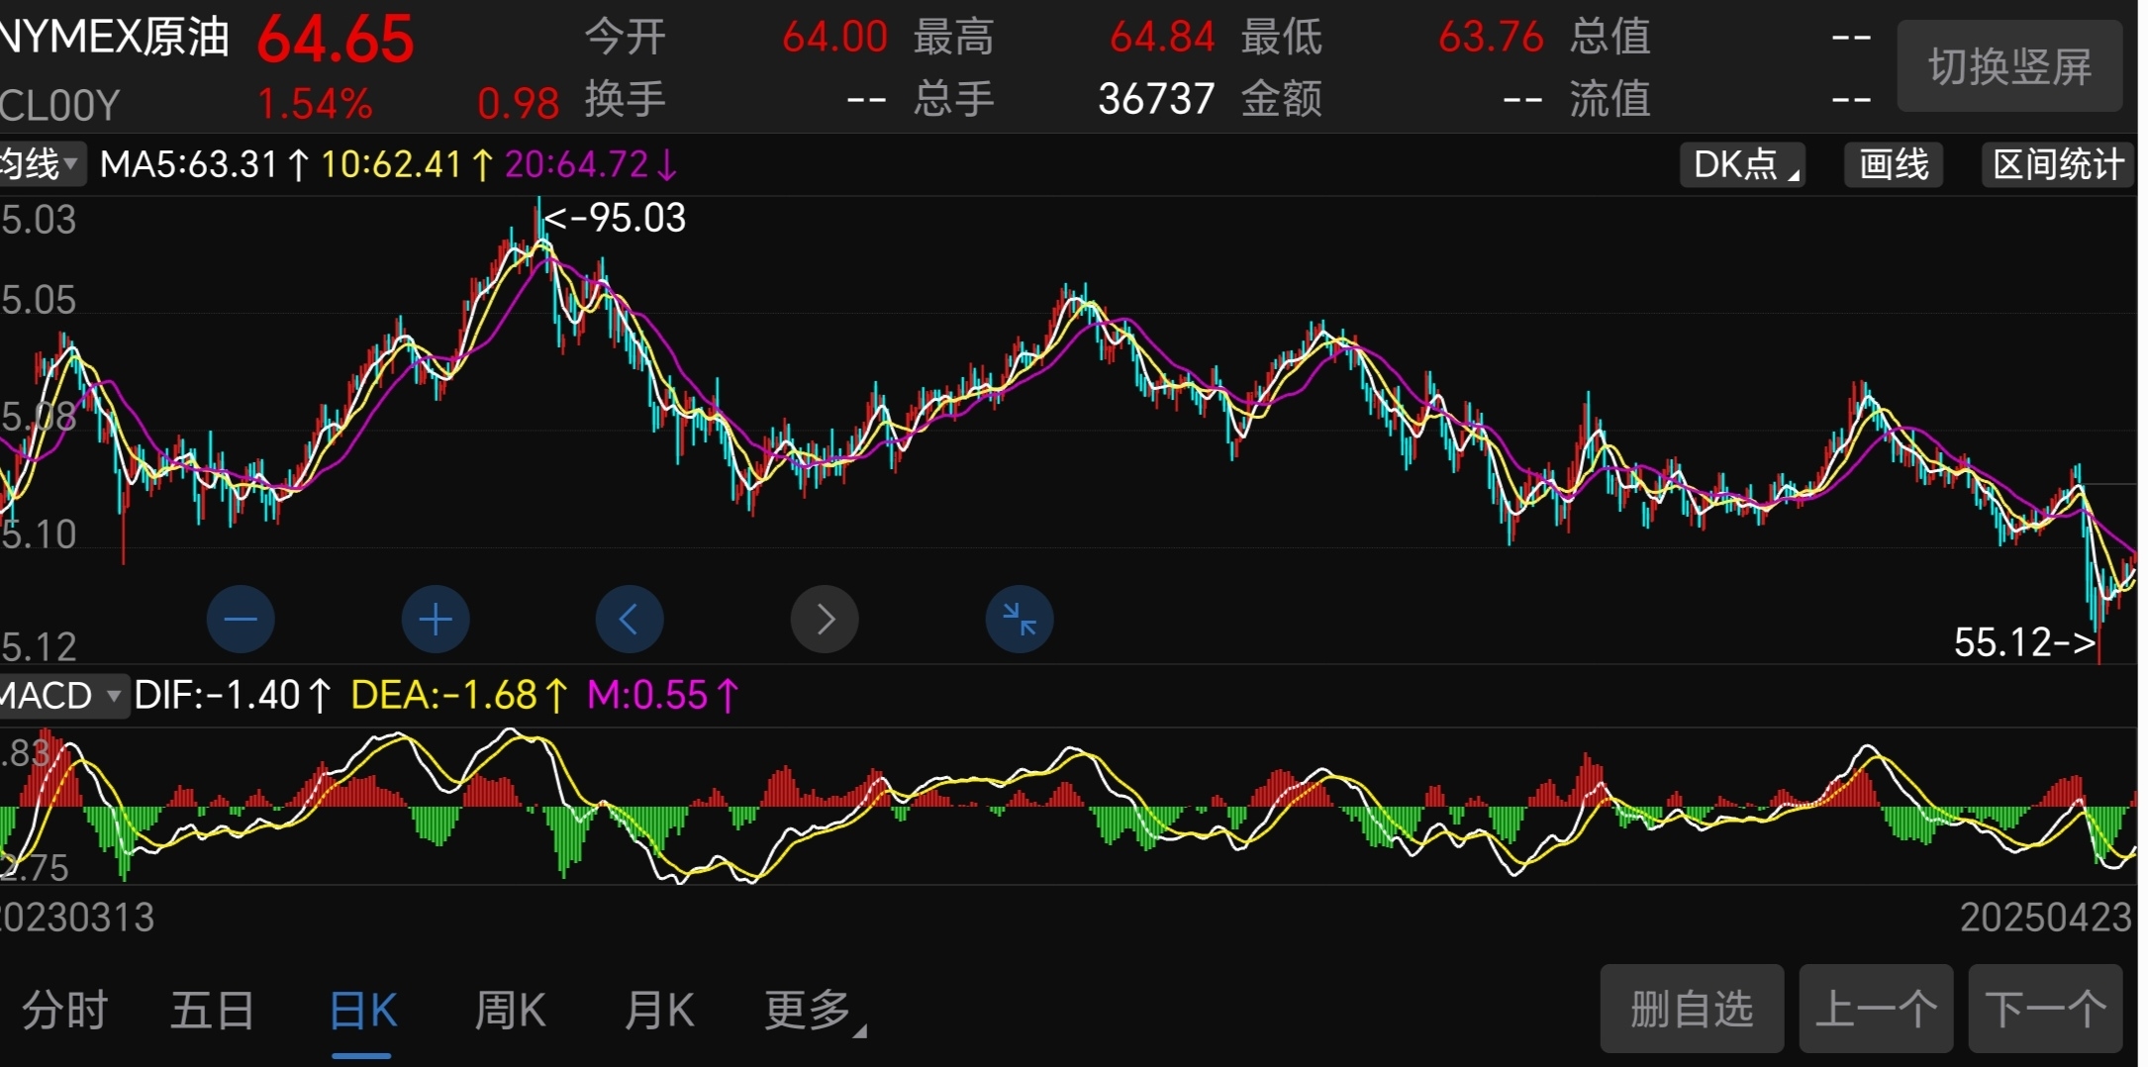The height and width of the screenshot is (1067, 2148).
Task: Expand the 更多 period menu
Action: click(x=815, y=1011)
